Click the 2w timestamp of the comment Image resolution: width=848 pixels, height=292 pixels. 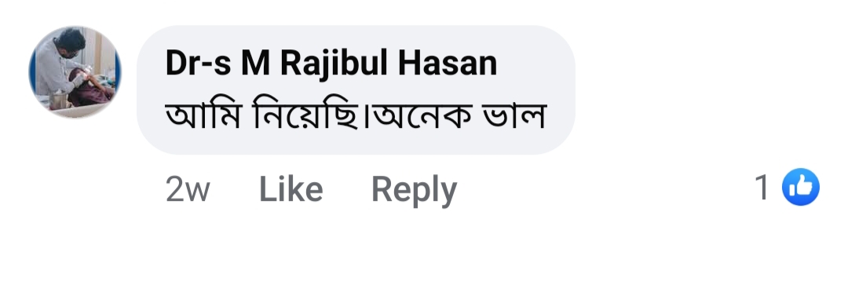(188, 190)
